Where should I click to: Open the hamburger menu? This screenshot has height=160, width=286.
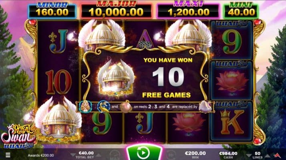pos(8,155)
